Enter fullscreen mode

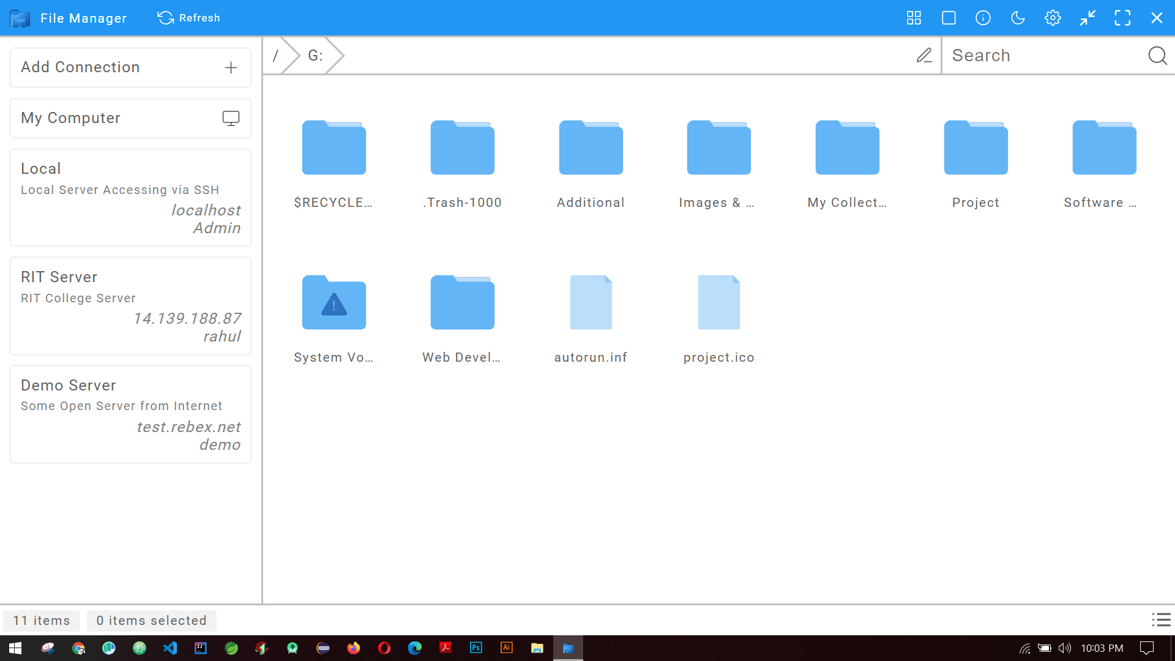click(1123, 18)
